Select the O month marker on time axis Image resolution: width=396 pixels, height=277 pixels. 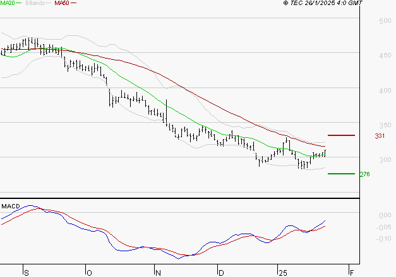click(x=89, y=273)
